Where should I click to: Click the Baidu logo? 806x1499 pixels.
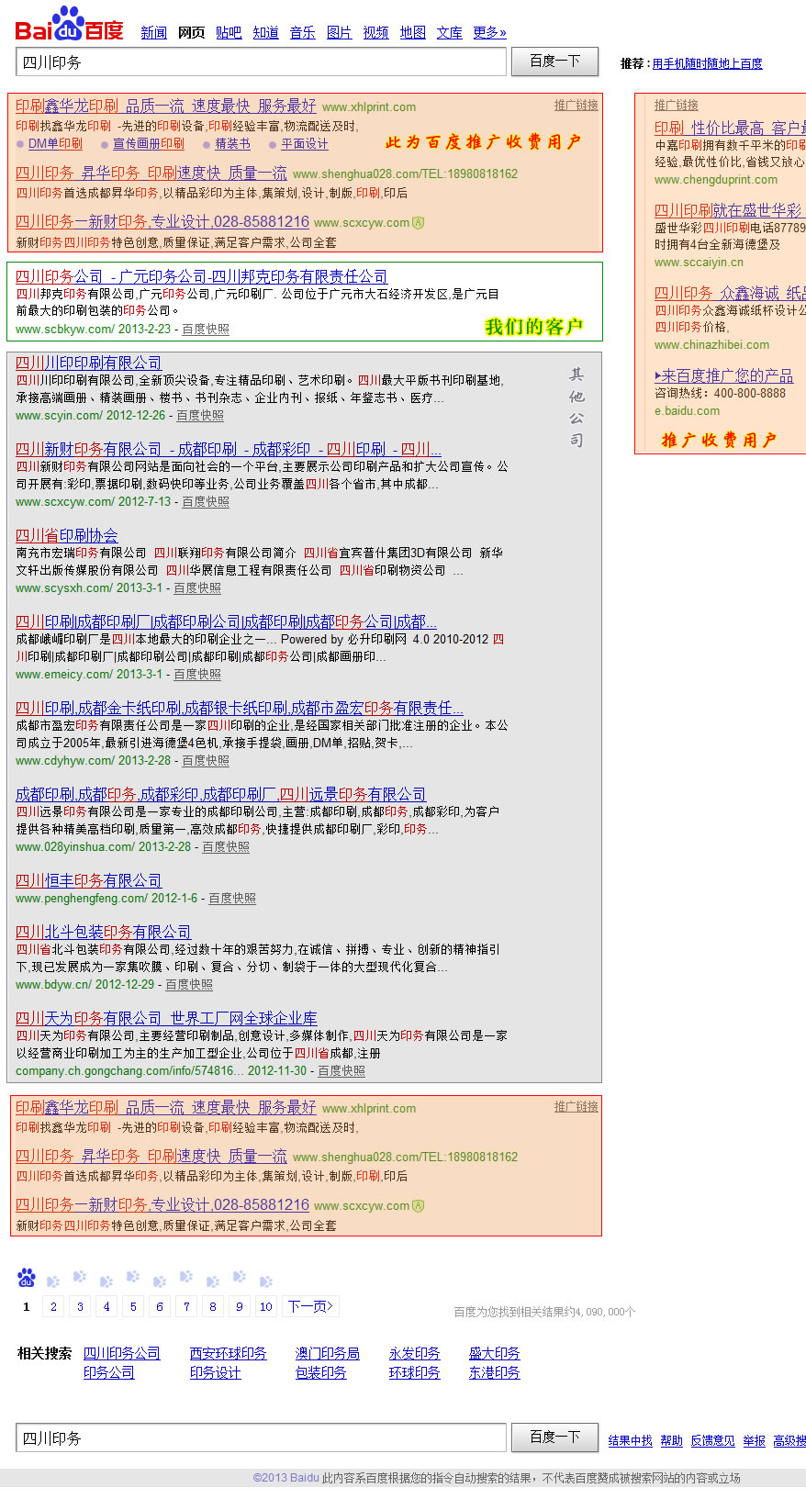pos(69,24)
